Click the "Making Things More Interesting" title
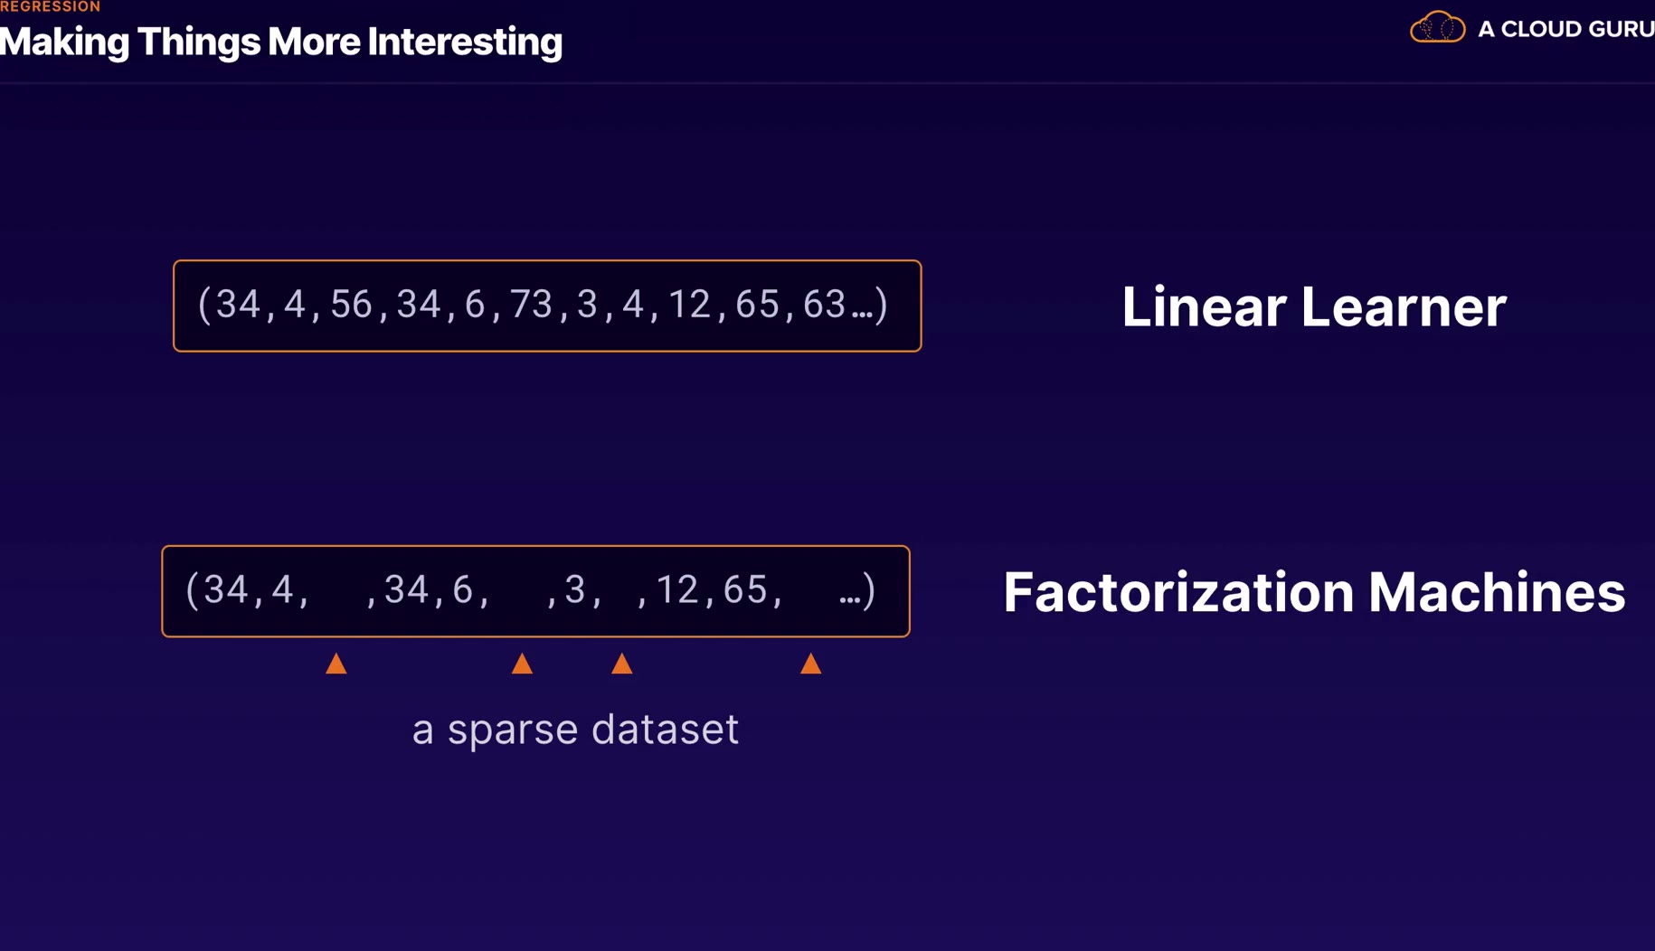The width and height of the screenshot is (1655, 951). coord(281,42)
